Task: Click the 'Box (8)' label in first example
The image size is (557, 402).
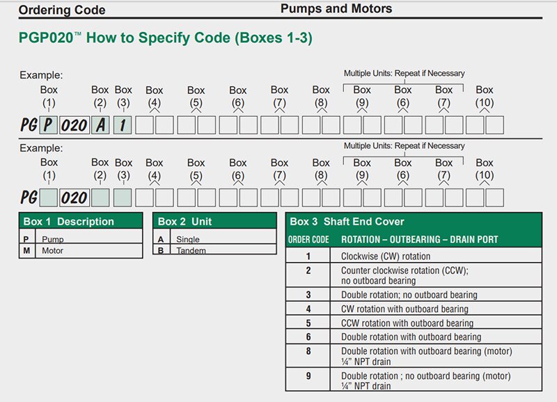Action: (321, 96)
